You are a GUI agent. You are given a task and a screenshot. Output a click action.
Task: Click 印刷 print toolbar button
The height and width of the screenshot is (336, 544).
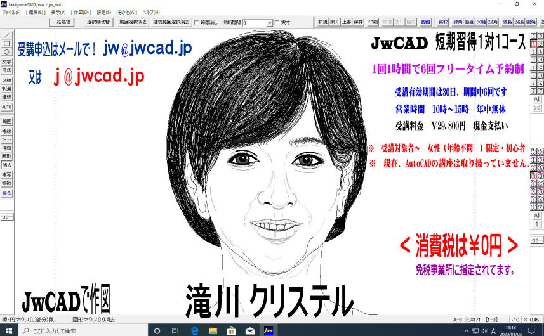373,22
